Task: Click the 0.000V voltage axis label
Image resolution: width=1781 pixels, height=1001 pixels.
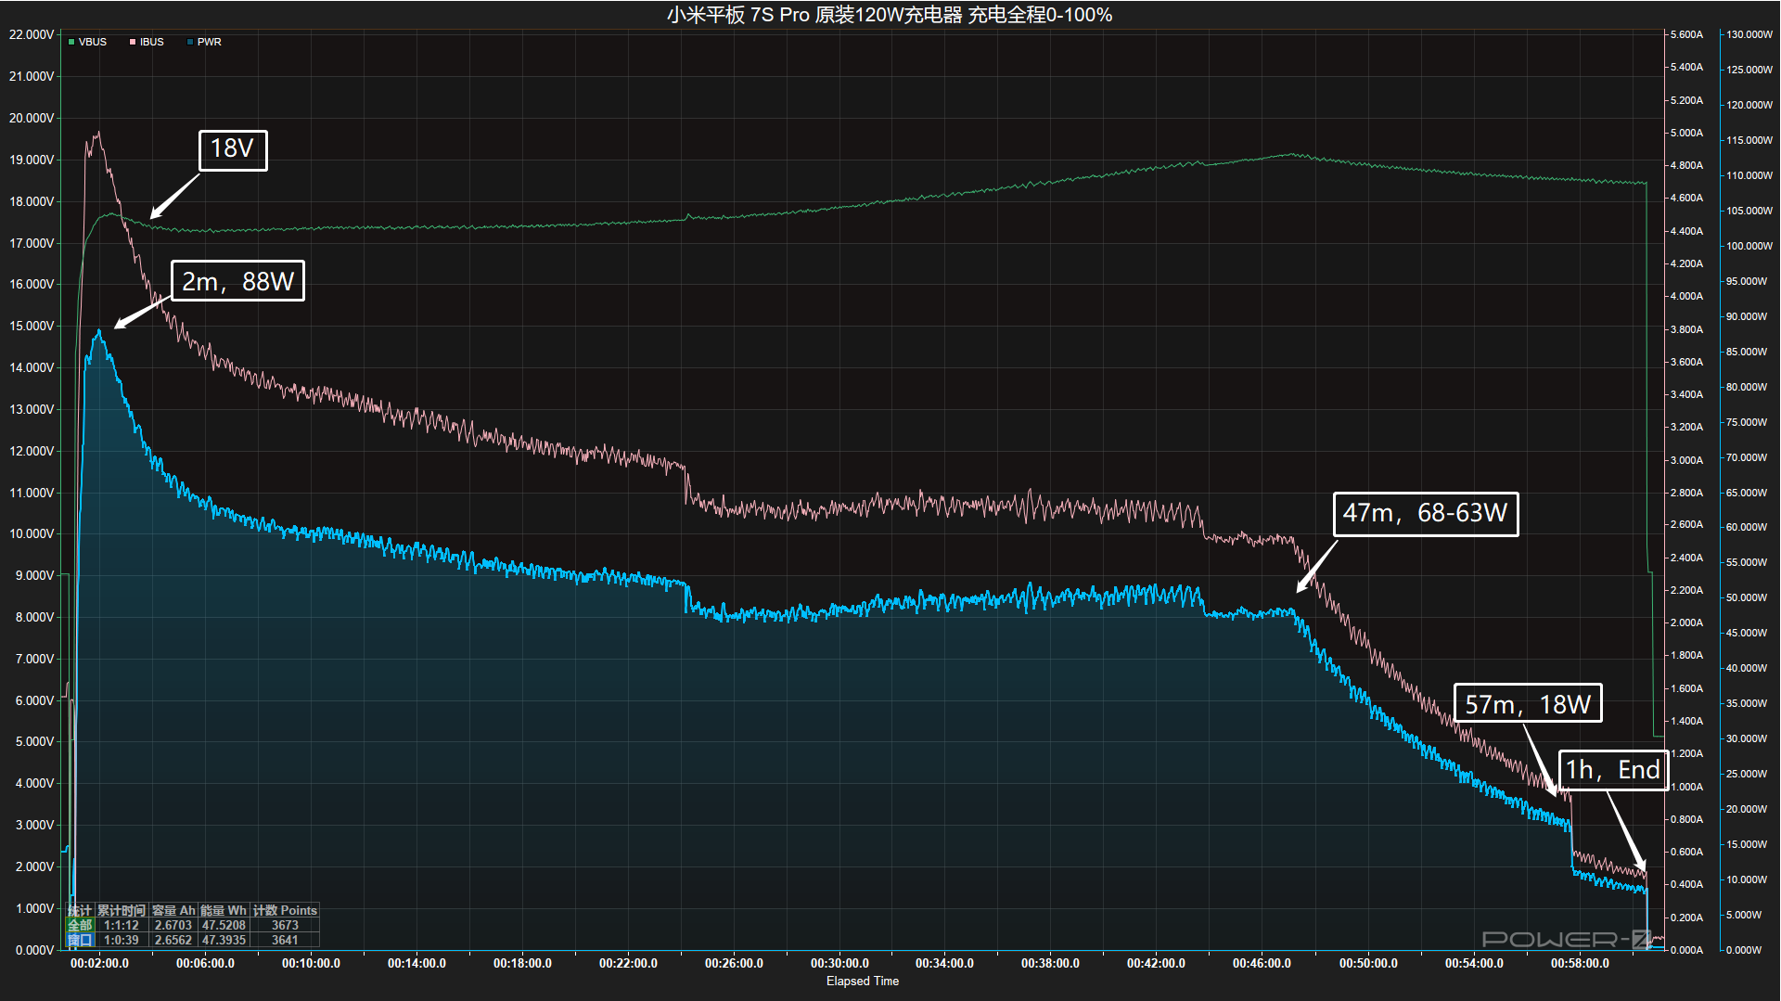Action: tap(34, 950)
